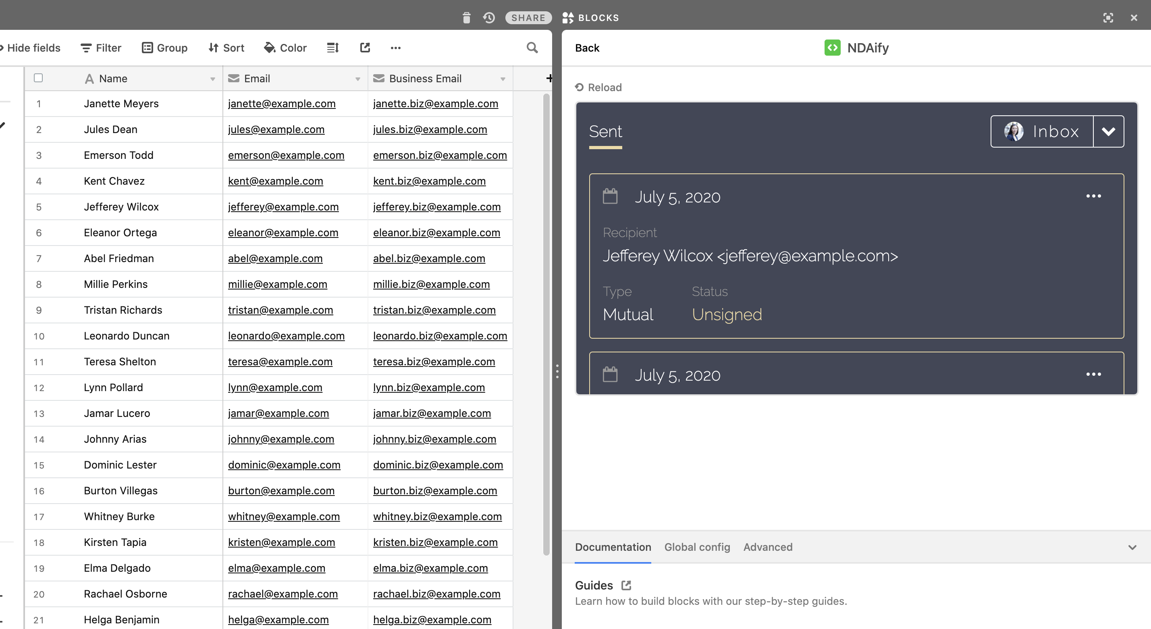Collapse the Documentation panel chevron
The image size is (1151, 629).
1132,547
